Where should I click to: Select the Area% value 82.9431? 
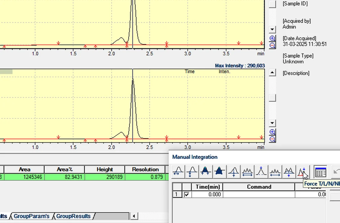tap(64, 177)
